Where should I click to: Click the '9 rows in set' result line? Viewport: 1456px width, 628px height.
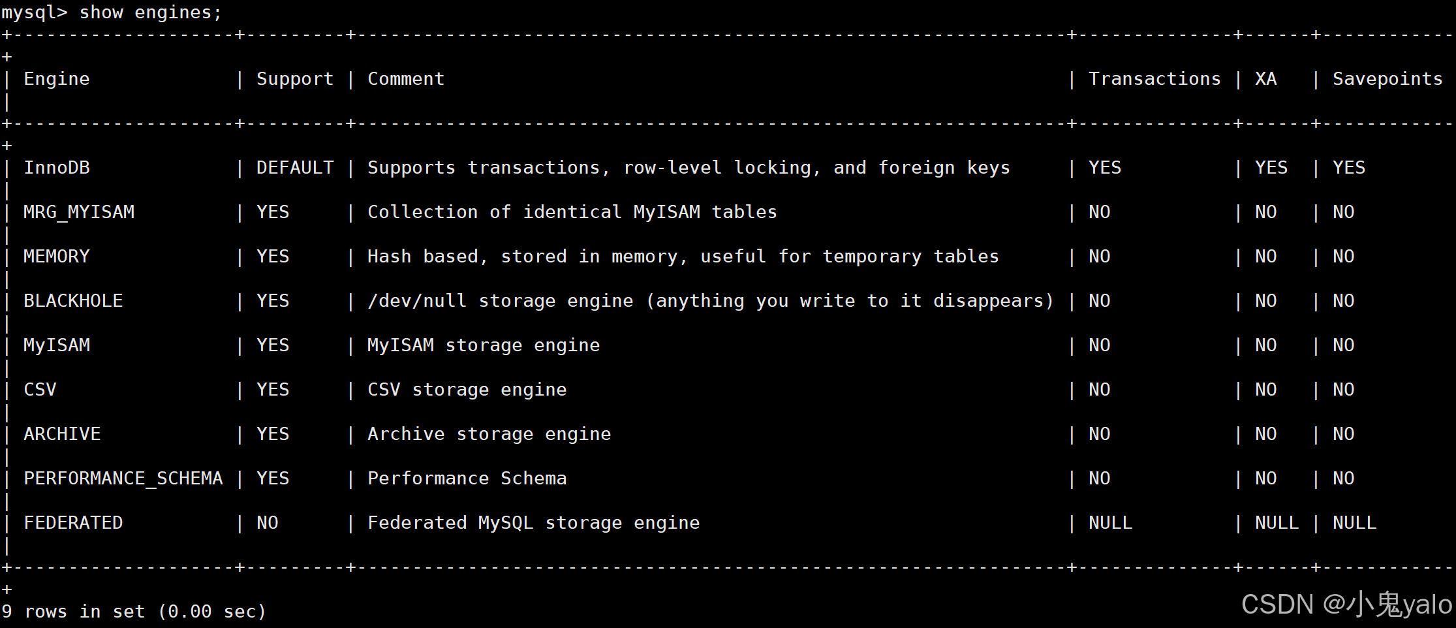(x=134, y=612)
